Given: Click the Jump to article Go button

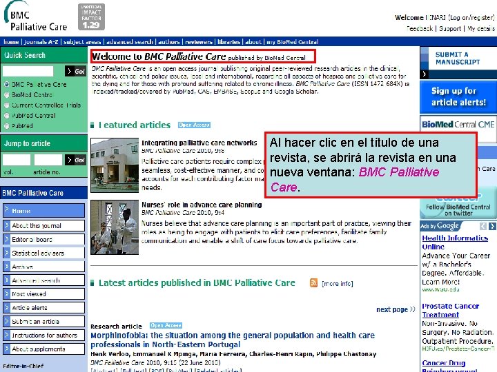Looking at the screenshot, I should [x=75, y=160].
